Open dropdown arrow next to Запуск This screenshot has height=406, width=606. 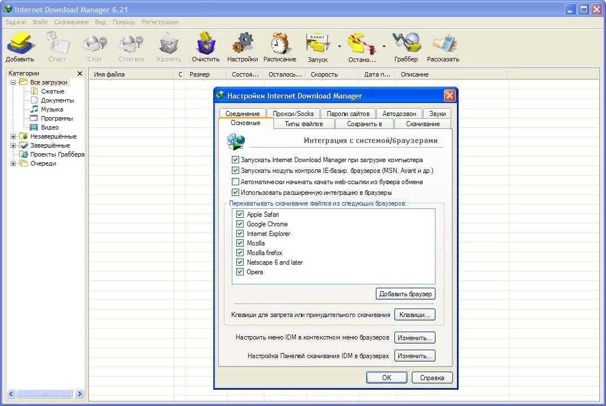339,47
